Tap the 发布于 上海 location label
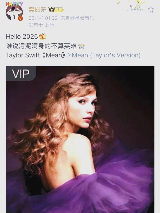Image resolution: width=160 pixels, height=213 pixels. coord(41,25)
